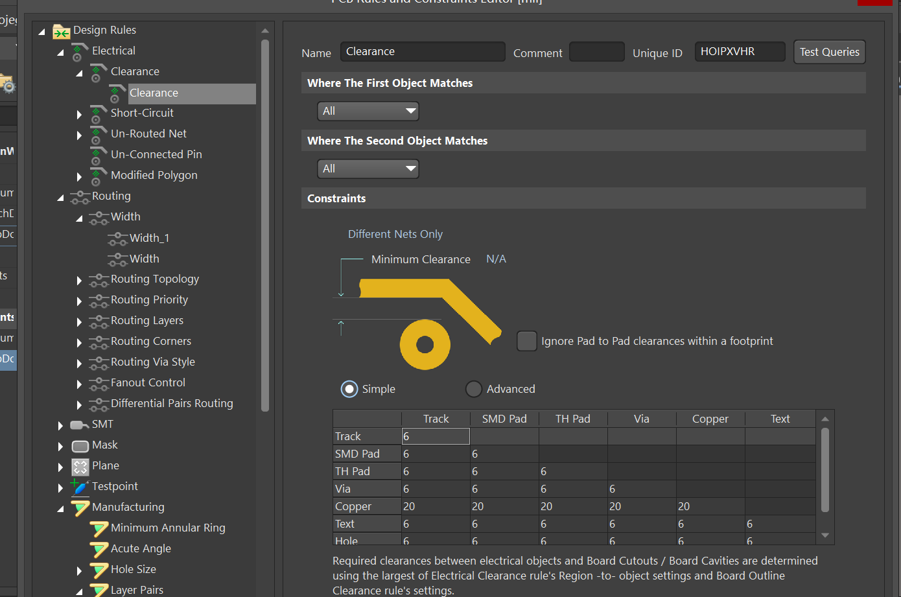Click the Plane category icon
This screenshot has height=597, width=901.
point(80,467)
